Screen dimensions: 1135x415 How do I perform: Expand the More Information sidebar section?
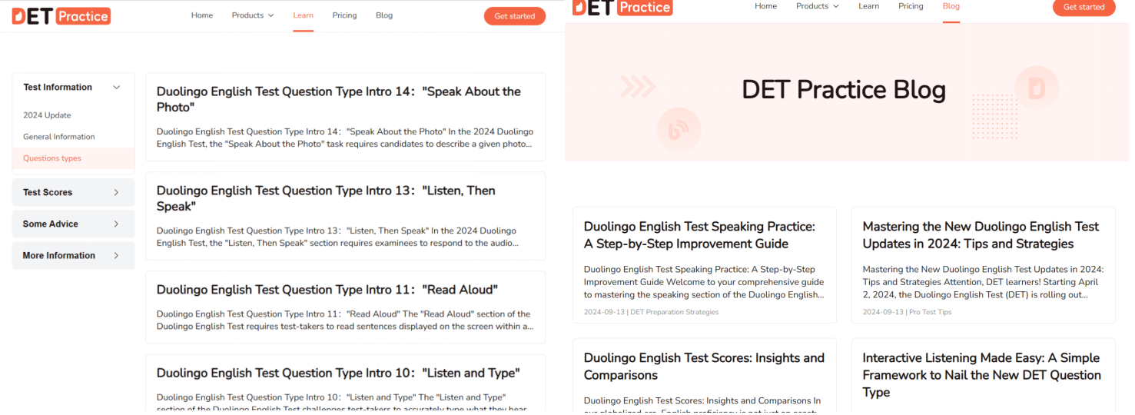(73, 255)
